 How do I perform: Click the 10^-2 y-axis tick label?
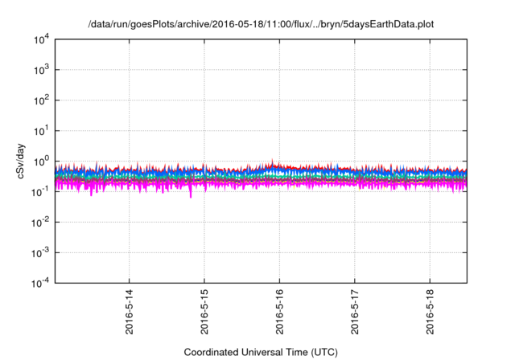pyautogui.click(x=41, y=223)
